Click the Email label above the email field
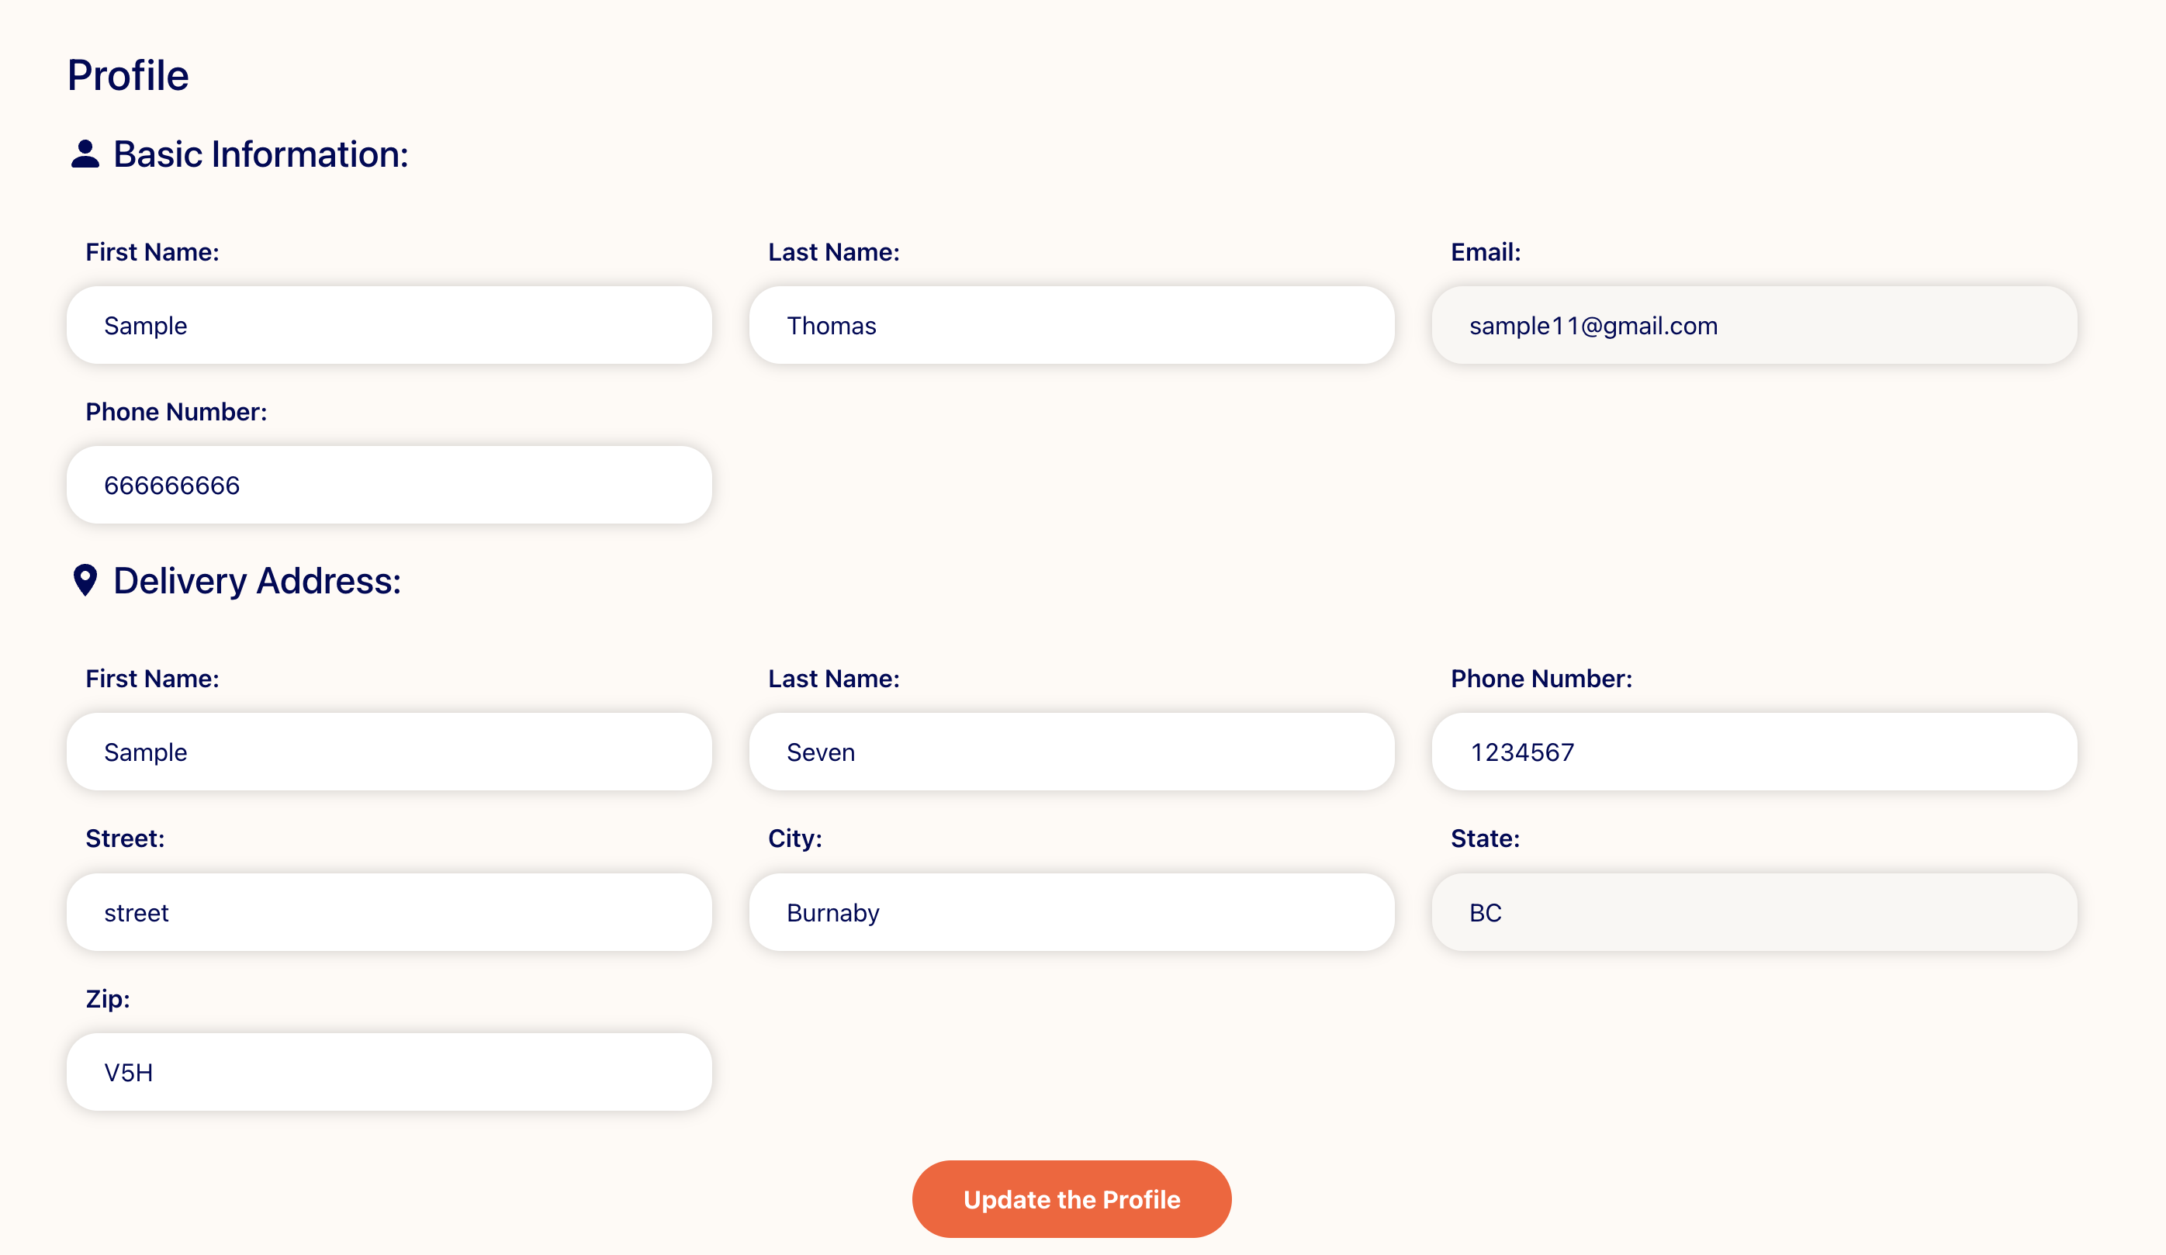The width and height of the screenshot is (2166, 1255). [1486, 252]
